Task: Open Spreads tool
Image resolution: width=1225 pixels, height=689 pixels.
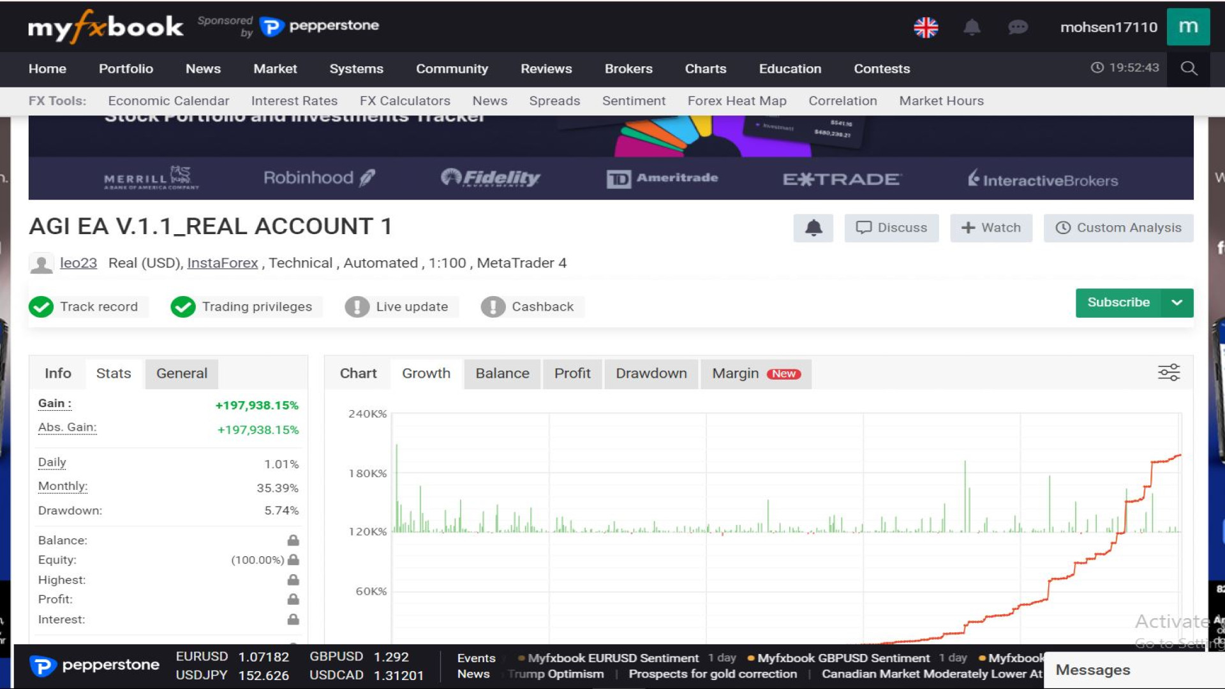Action: point(554,101)
